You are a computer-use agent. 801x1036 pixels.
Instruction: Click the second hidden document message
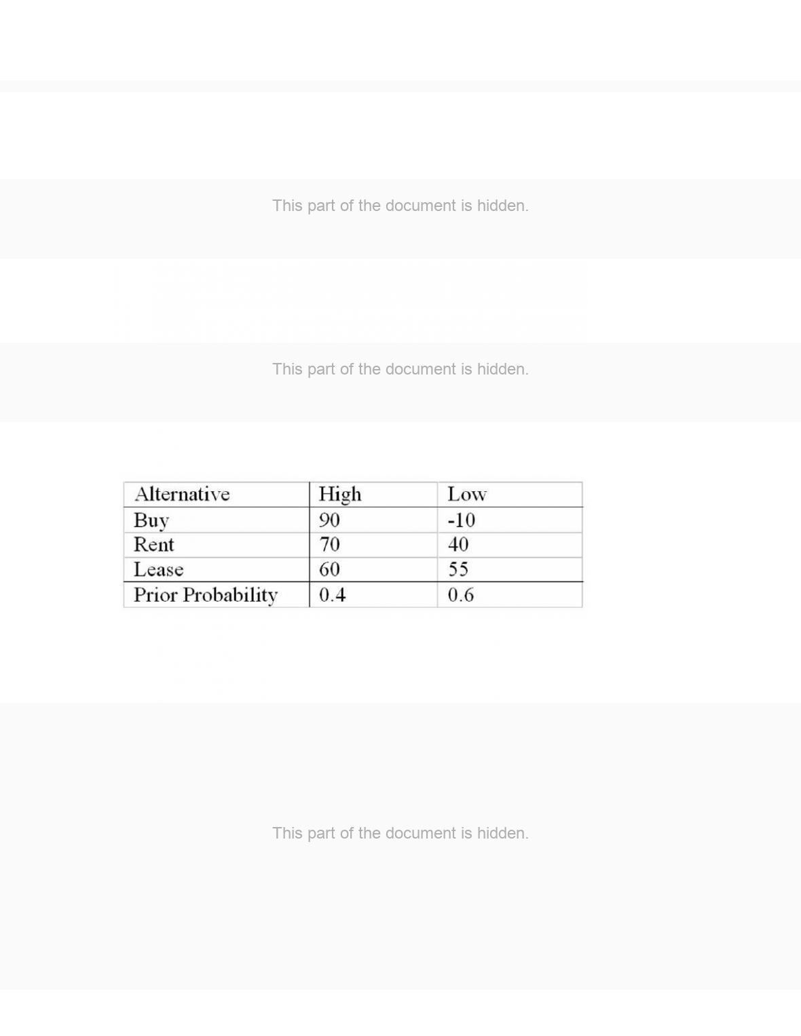(400, 369)
